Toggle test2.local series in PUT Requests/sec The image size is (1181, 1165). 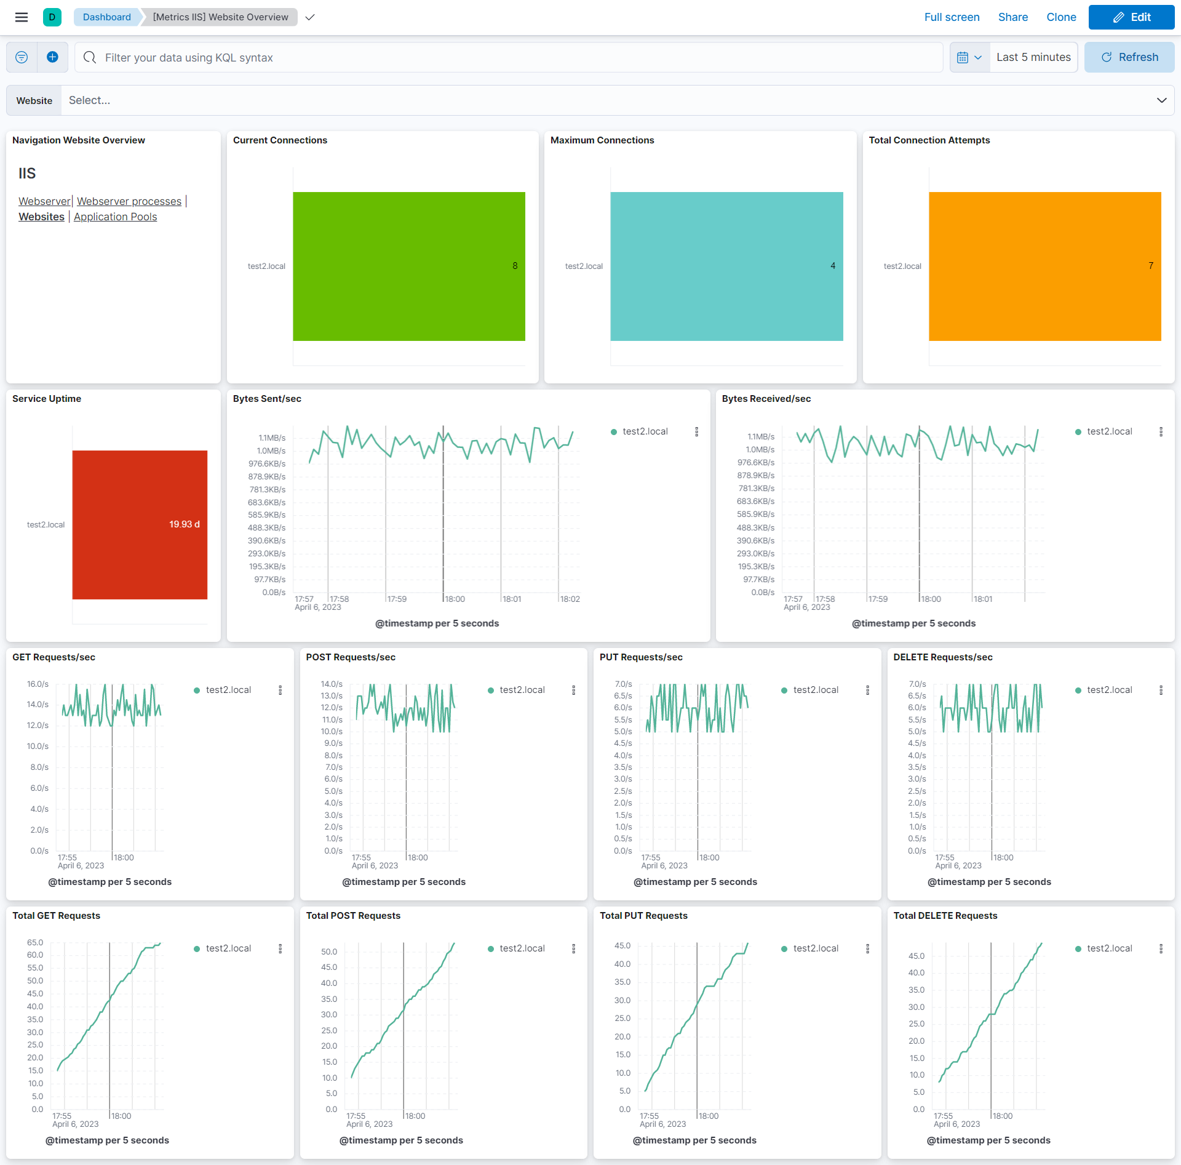[816, 690]
